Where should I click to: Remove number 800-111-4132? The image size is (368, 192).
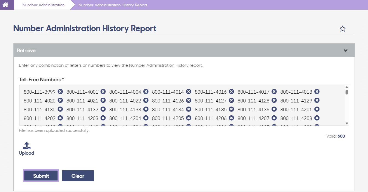(103, 109)
